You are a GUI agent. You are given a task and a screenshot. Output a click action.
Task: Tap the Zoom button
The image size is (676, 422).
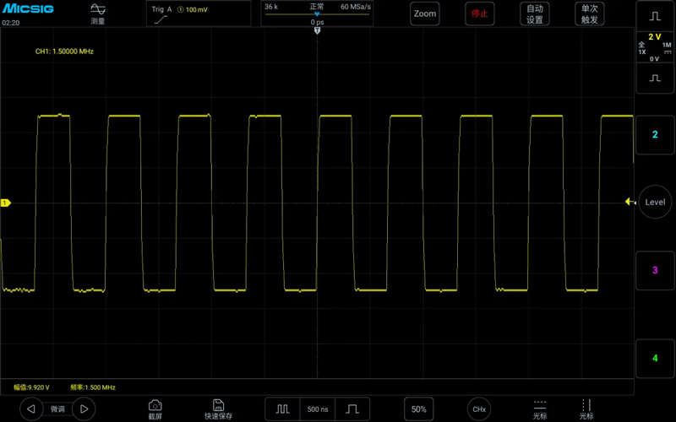425,14
